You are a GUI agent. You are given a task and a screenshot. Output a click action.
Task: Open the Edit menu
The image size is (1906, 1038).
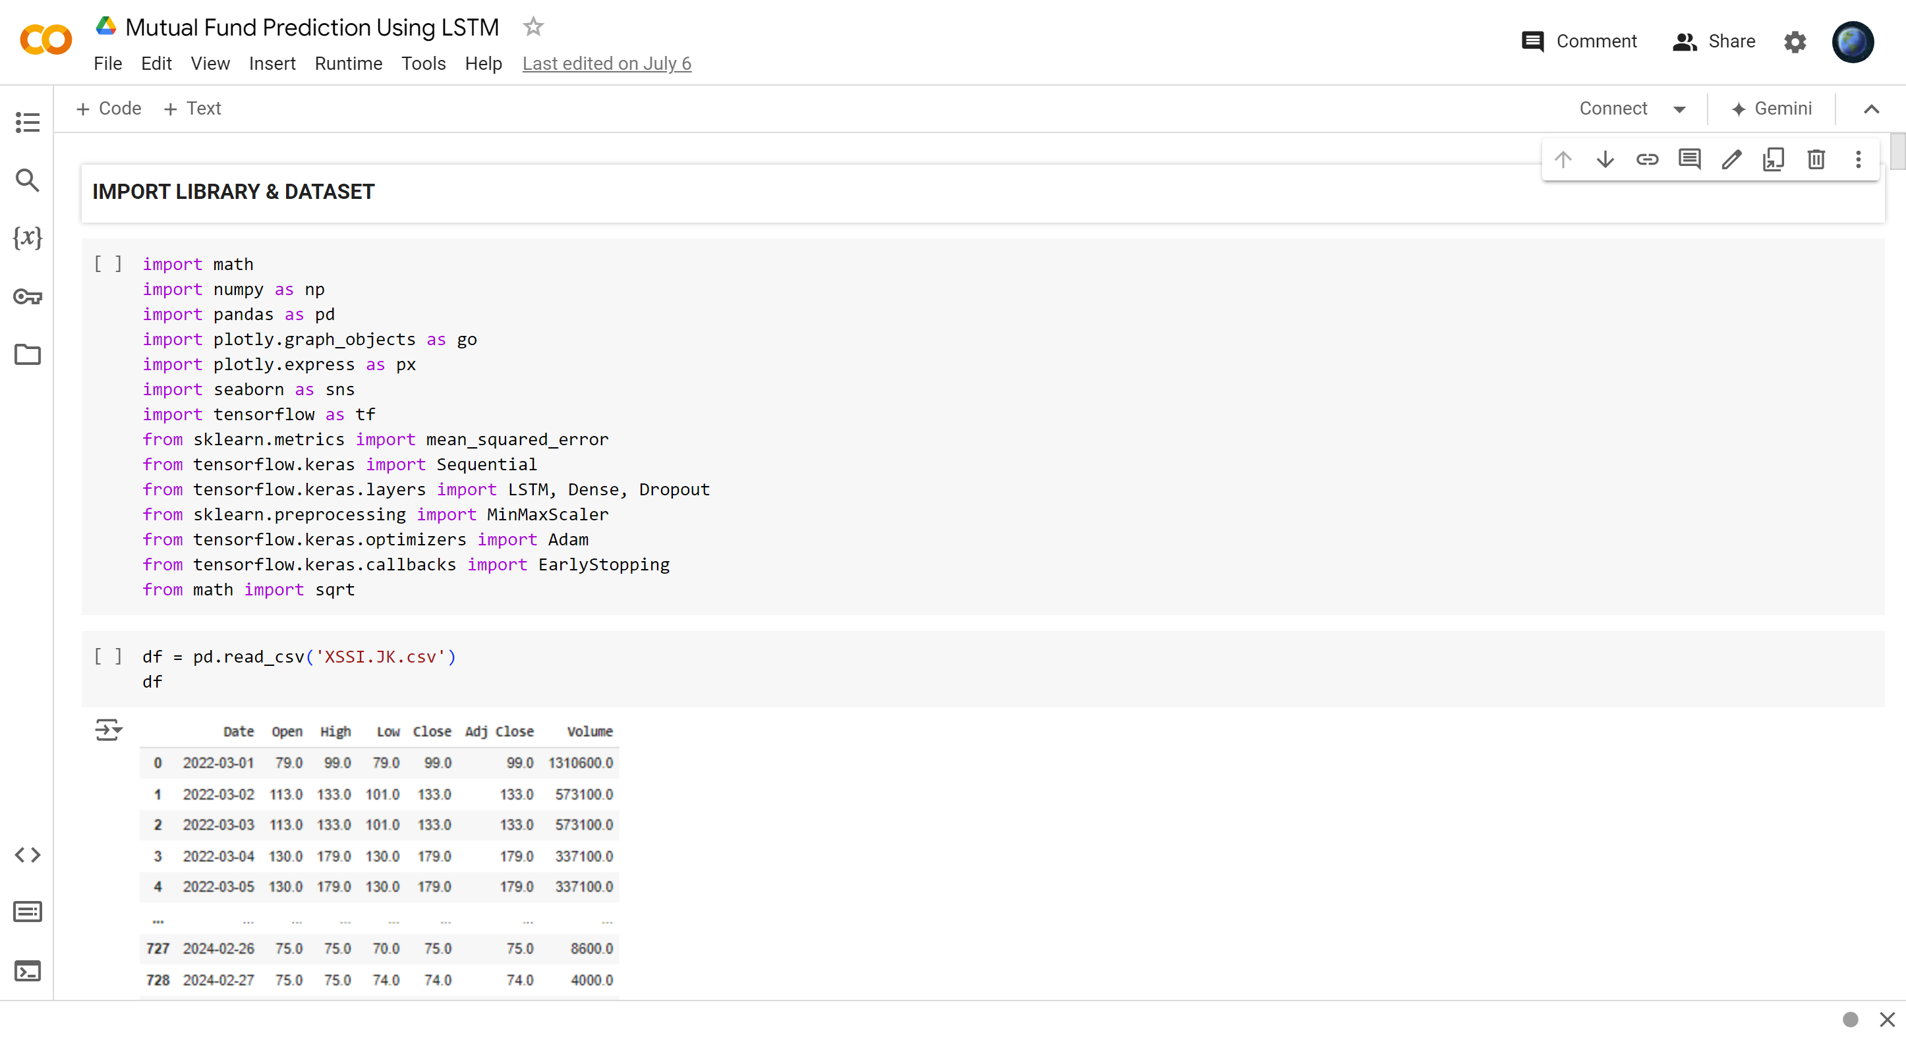click(x=156, y=64)
